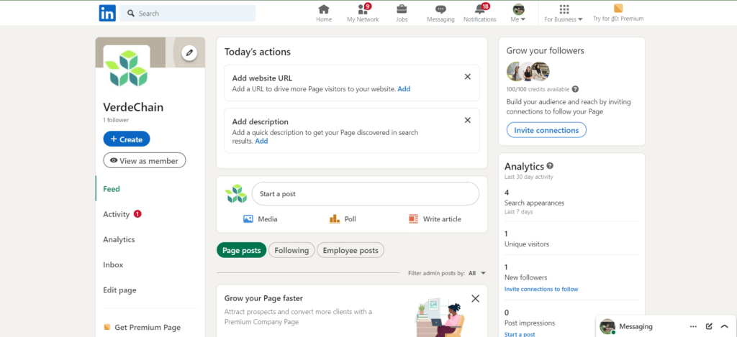Click the pencil edit cover icon
This screenshot has height=337, width=737.
tap(189, 53)
